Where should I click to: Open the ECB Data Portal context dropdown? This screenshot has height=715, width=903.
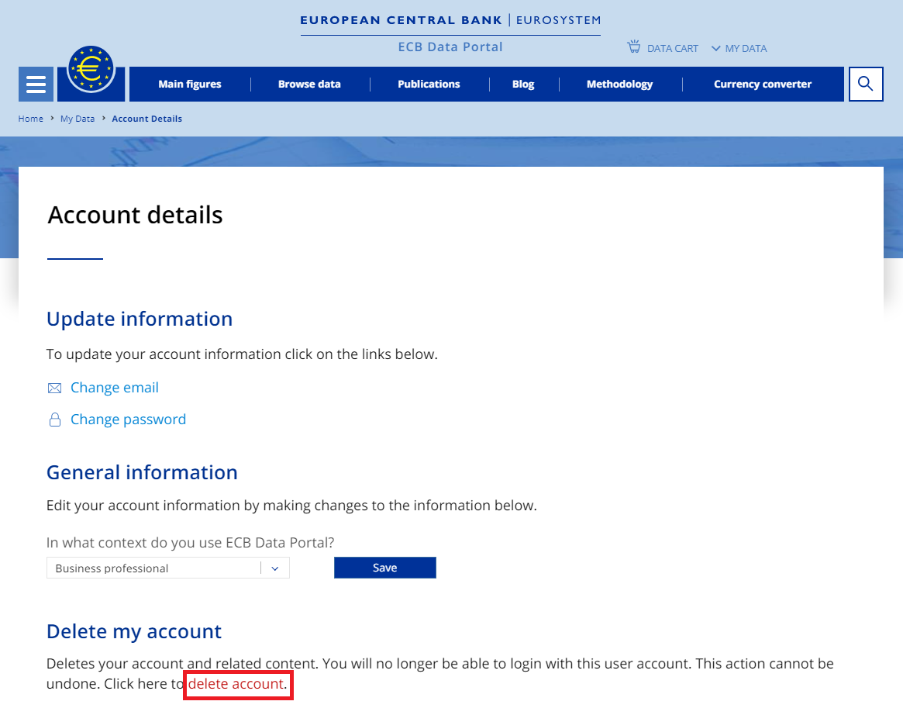point(167,568)
